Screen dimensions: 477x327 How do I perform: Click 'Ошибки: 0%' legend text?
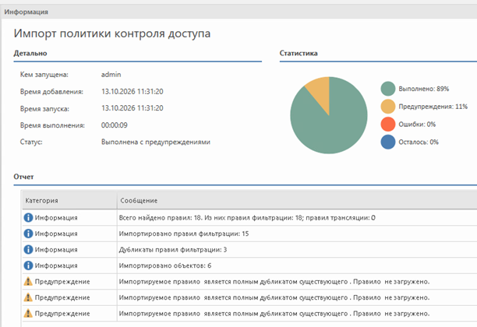point(417,124)
